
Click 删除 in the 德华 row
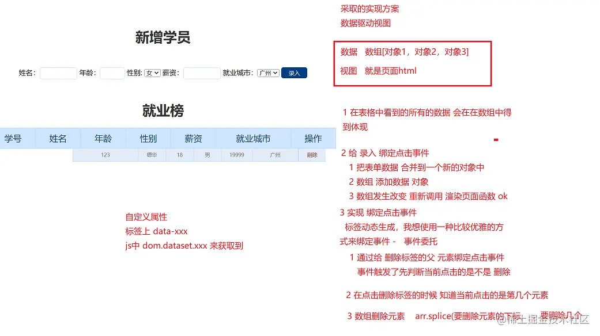click(312, 155)
